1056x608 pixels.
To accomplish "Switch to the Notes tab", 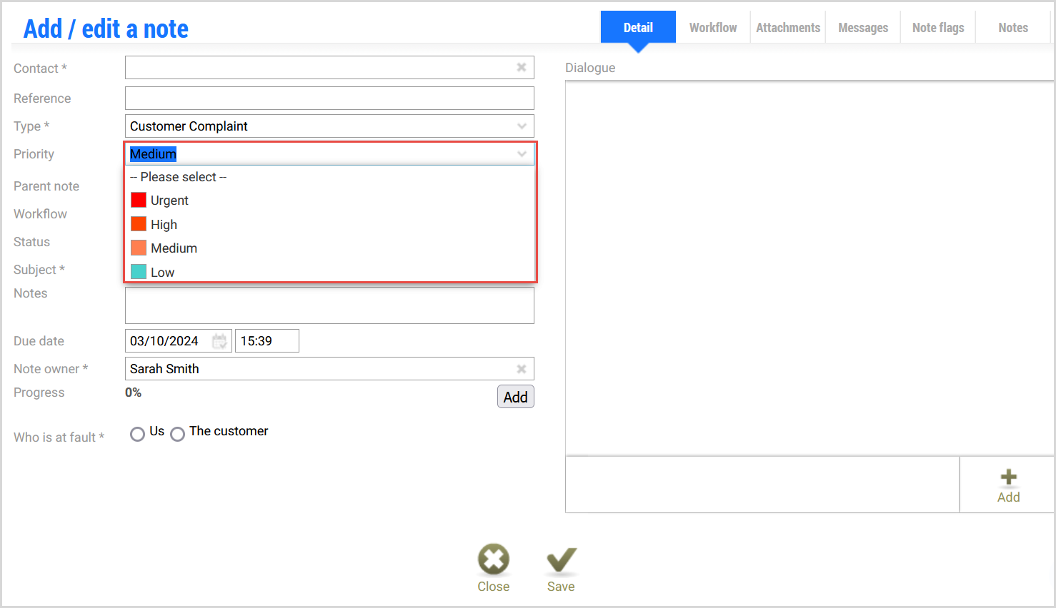I will [x=1013, y=28].
